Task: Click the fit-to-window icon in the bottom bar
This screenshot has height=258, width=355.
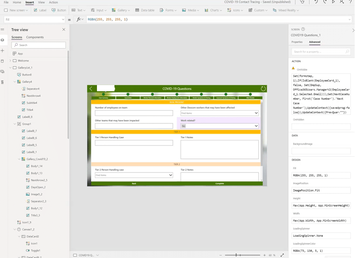Action: pyautogui.click(x=282, y=255)
